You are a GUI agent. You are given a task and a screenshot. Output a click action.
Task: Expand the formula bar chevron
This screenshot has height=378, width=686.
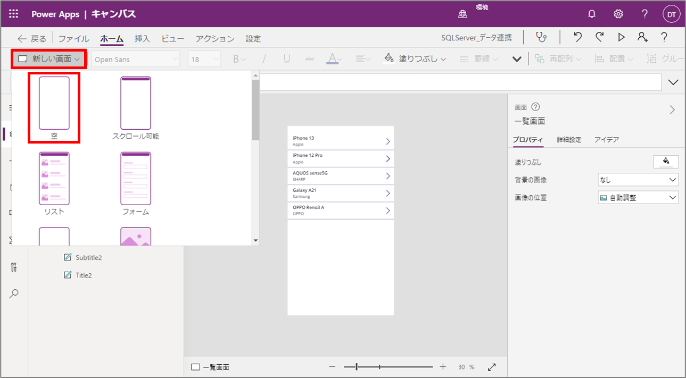[x=673, y=82]
